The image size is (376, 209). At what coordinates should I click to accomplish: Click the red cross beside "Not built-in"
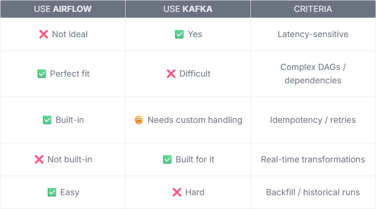pos(39,159)
